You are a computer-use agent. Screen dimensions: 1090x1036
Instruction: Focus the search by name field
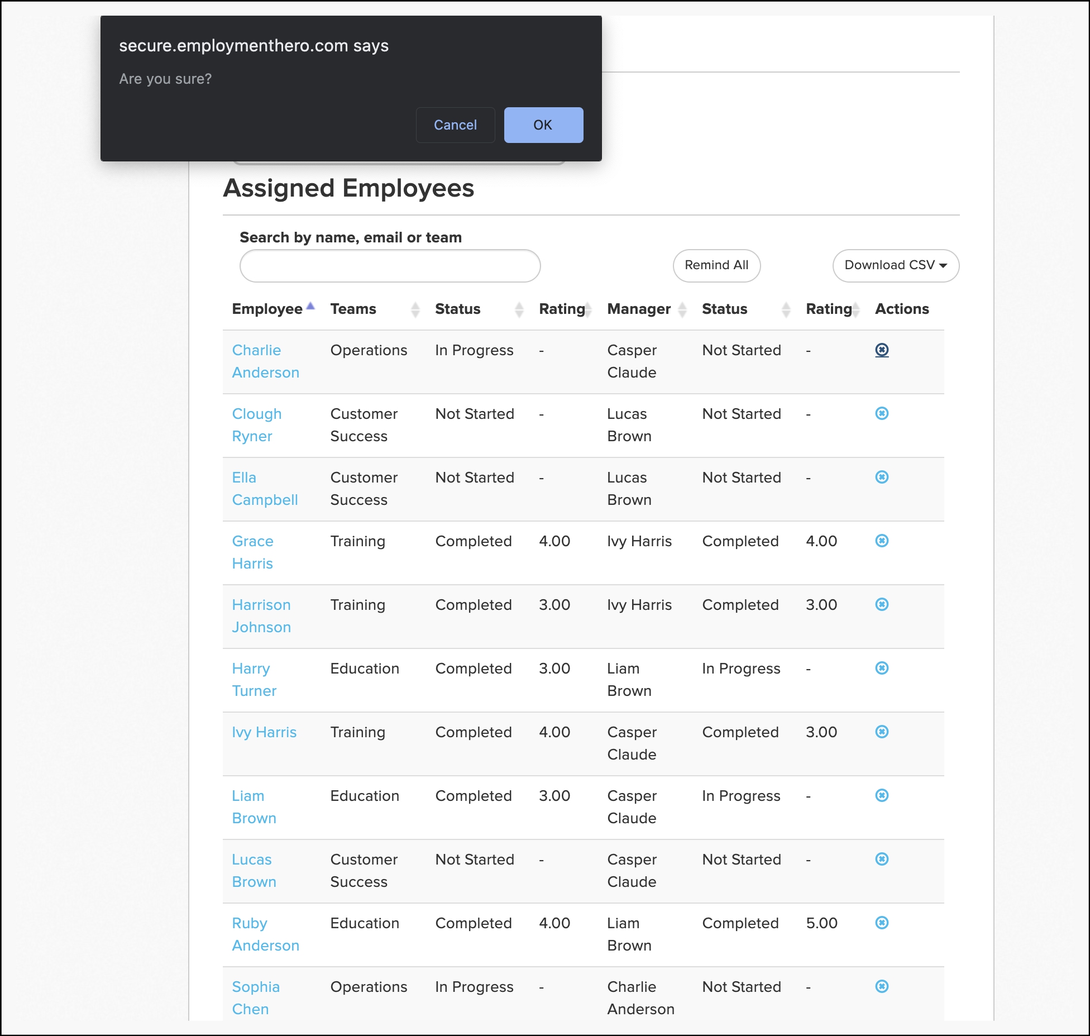(390, 266)
